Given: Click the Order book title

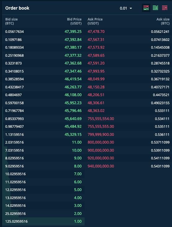Looking at the screenshot, I should pos(17,8).
